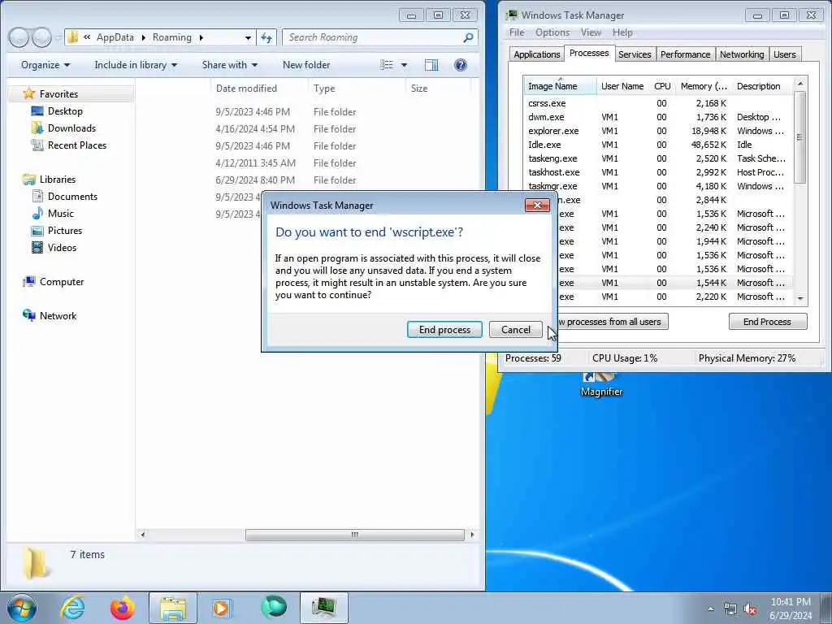The image size is (832, 624).
Task: Open the Windows Start menu
Action: click(22, 608)
